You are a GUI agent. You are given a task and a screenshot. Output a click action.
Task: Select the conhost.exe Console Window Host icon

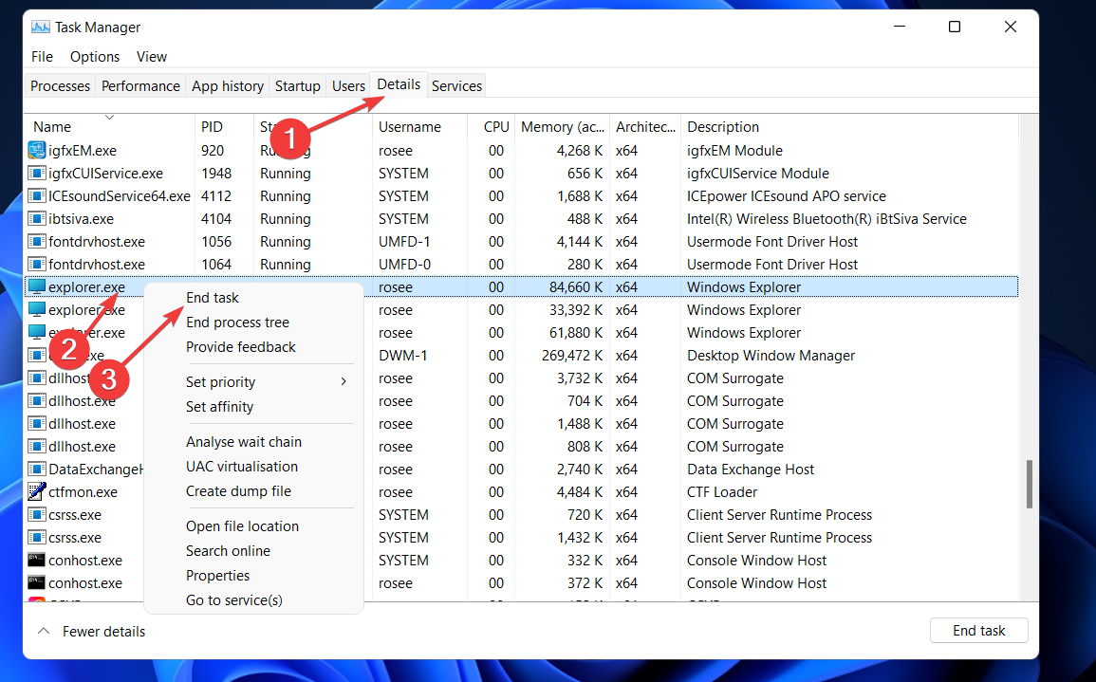coord(35,560)
